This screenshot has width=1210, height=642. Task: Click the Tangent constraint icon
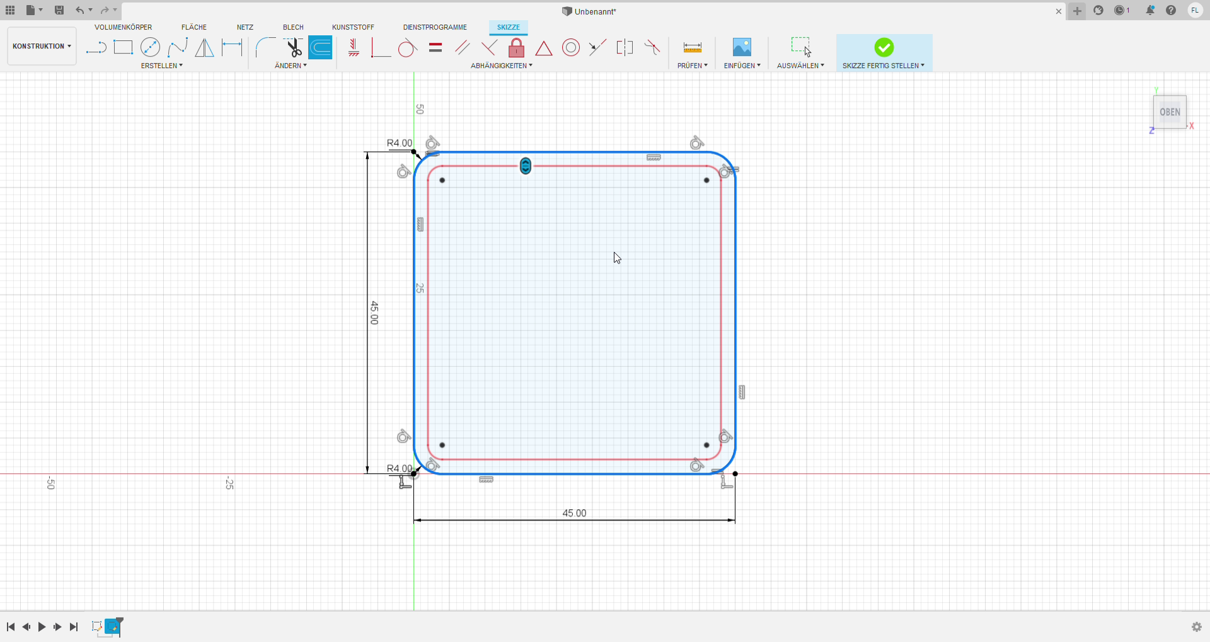(407, 48)
